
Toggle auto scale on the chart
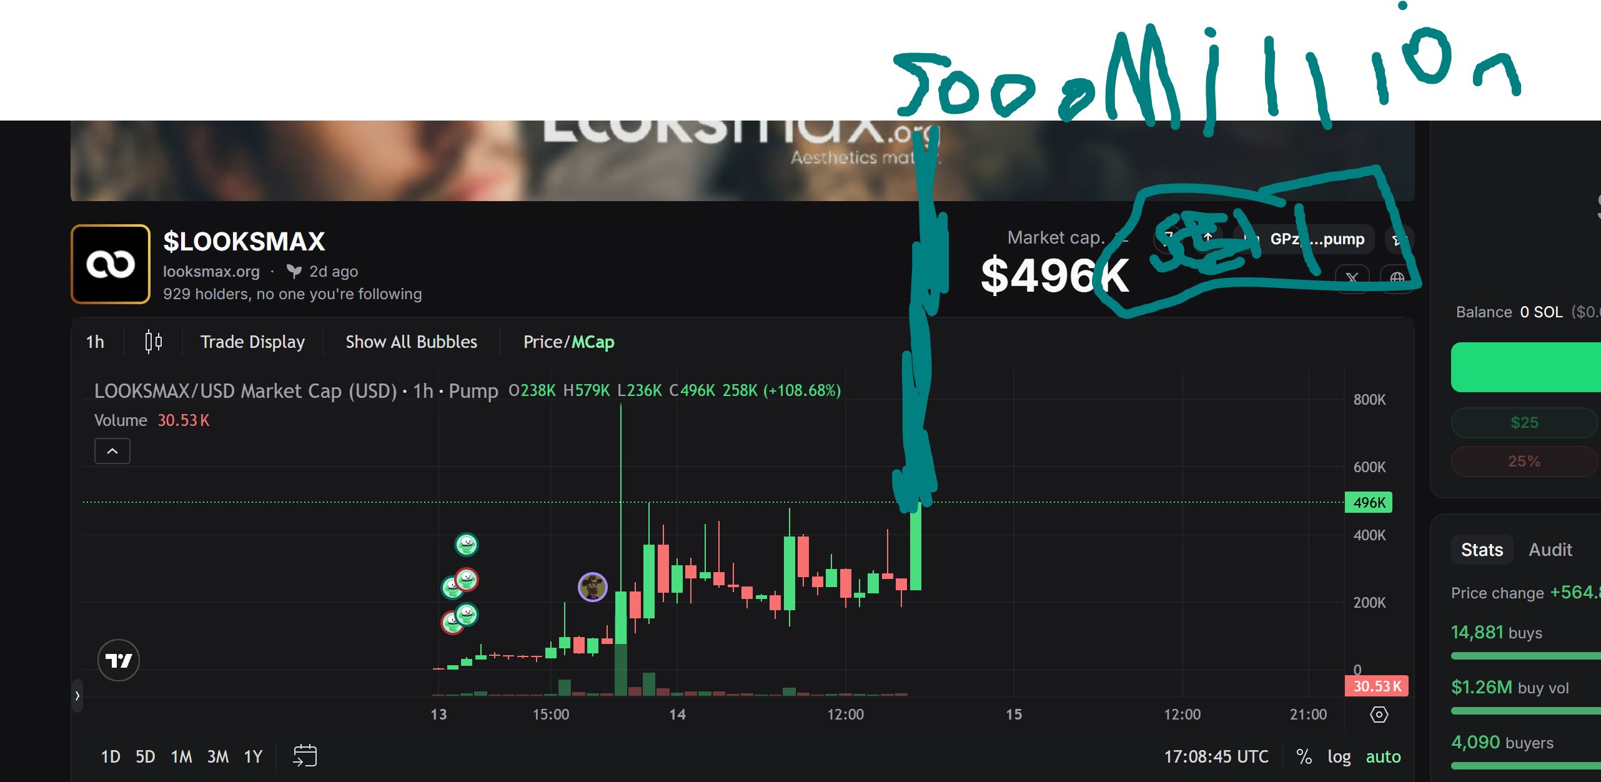pyautogui.click(x=1383, y=756)
